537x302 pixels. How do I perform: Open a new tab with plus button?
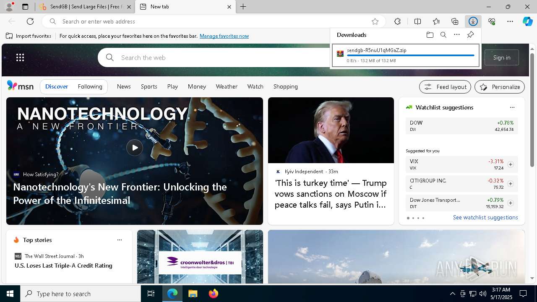(243, 7)
